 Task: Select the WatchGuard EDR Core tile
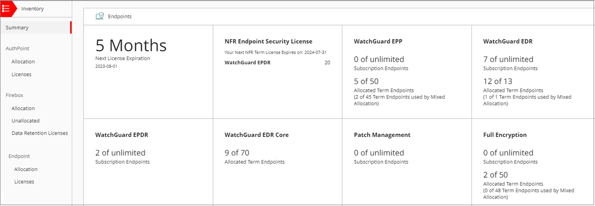277,161
